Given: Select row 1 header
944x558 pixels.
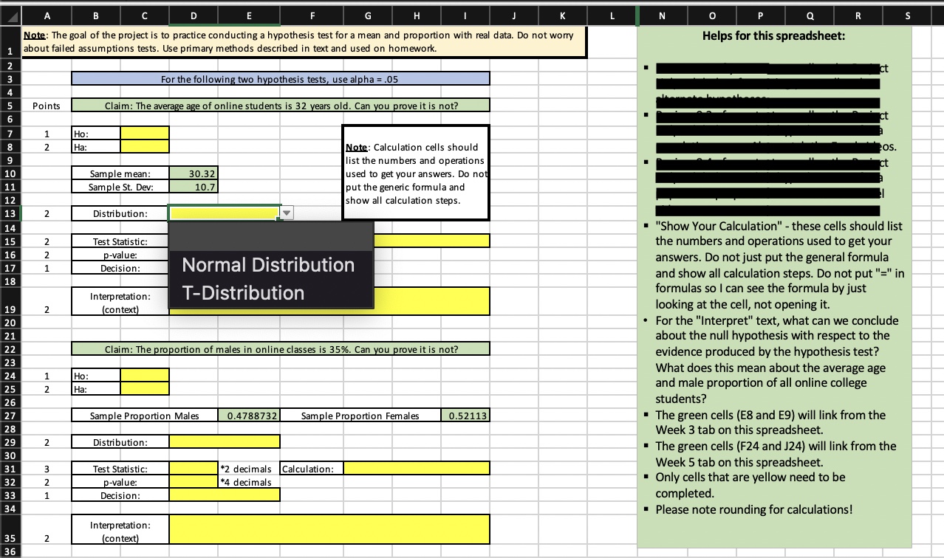Looking at the screenshot, I should pyautogui.click(x=10, y=41).
